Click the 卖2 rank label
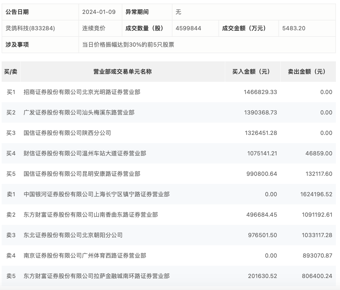 pyautogui.click(x=11, y=215)
